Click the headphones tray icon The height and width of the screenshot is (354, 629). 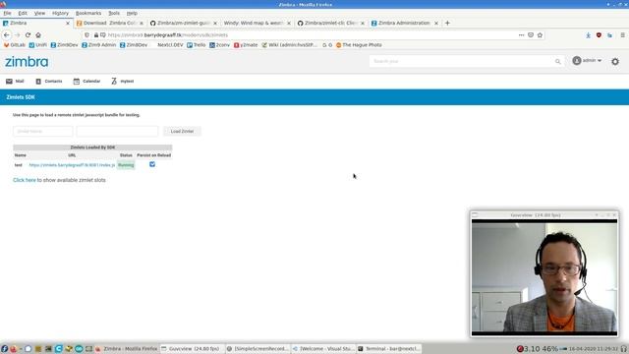coord(624,349)
